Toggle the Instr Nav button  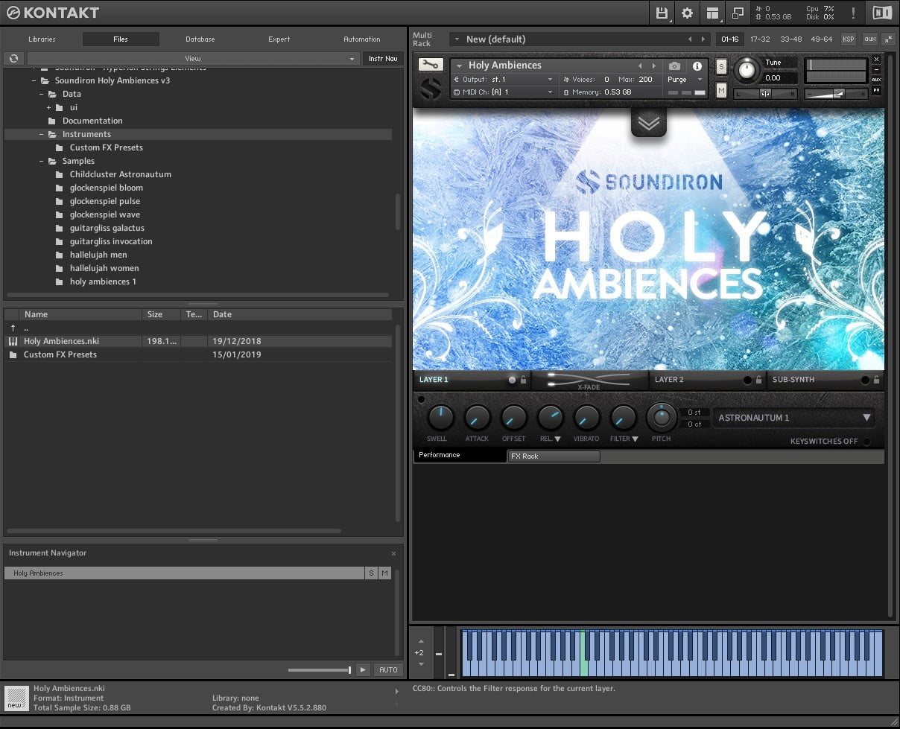click(x=383, y=58)
